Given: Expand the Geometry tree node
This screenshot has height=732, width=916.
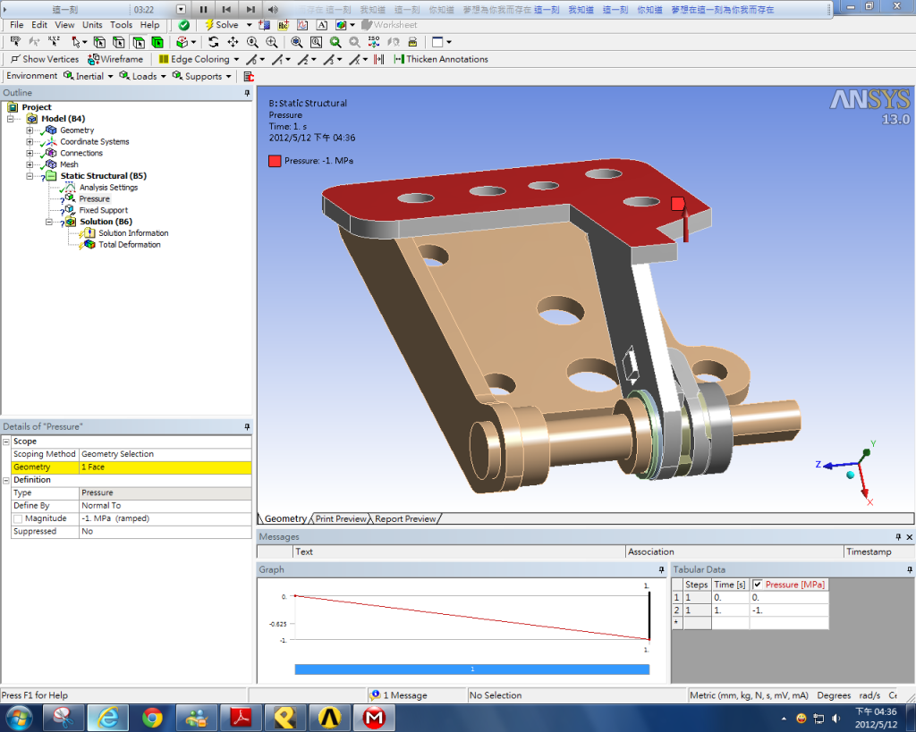Looking at the screenshot, I should tap(30, 130).
